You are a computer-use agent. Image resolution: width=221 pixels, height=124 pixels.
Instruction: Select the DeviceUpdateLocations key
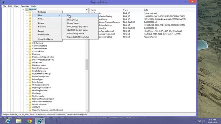pyautogui.click(x=43, y=60)
